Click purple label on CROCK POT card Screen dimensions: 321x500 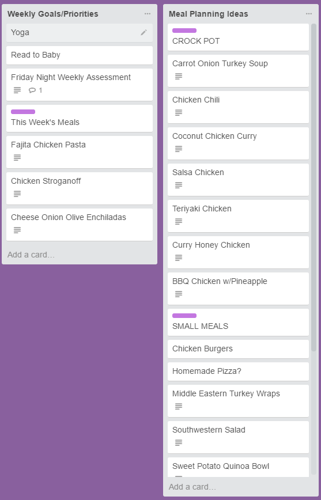pos(184,31)
